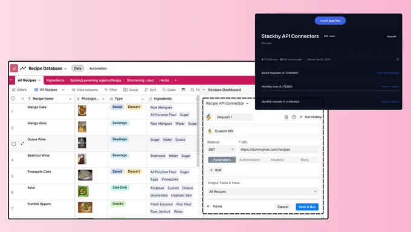The image size is (411, 232).
Task: Open the All Recipes table tab chevron
Action: [x=39, y=80]
